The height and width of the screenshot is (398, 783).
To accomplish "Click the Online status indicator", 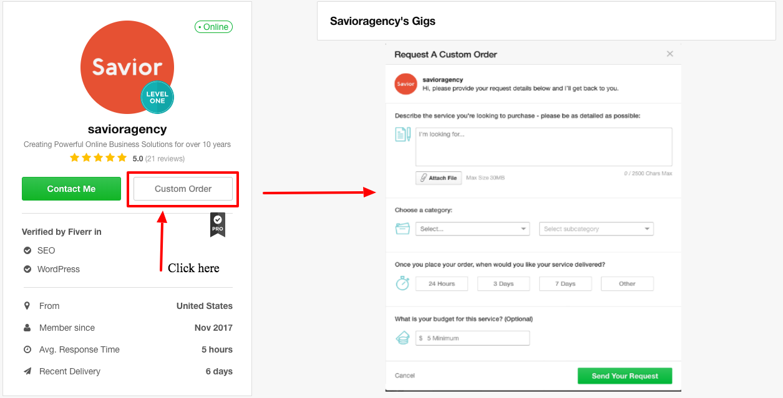I will coord(213,27).
